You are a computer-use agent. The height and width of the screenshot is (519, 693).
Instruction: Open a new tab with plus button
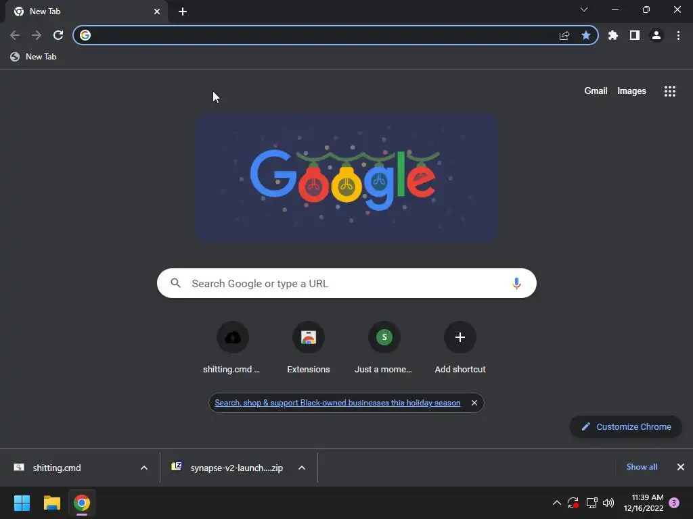coord(183,11)
